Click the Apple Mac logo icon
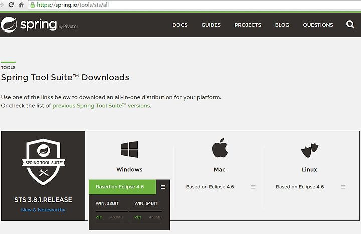This screenshot has height=234, width=361. click(x=220, y=148)
